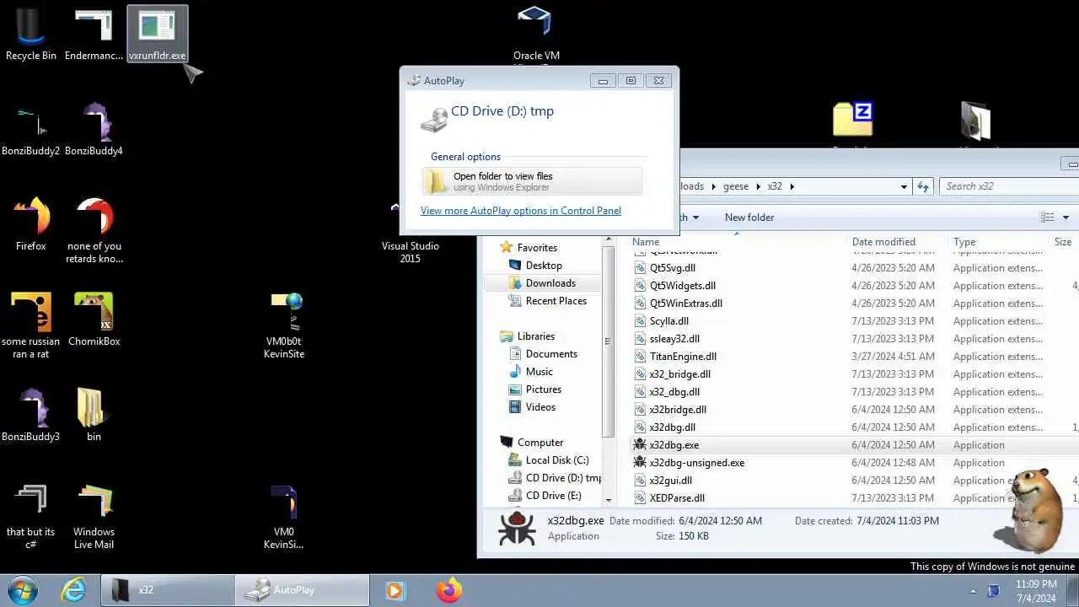The height and width of the screenshot is (607, 1079).
Task: Select the VM0b0t KevinSite desktop icon
Action: click(x=284, y=325)
